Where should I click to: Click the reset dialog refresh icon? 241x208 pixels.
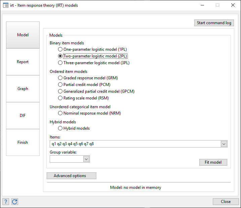point(14,202)
